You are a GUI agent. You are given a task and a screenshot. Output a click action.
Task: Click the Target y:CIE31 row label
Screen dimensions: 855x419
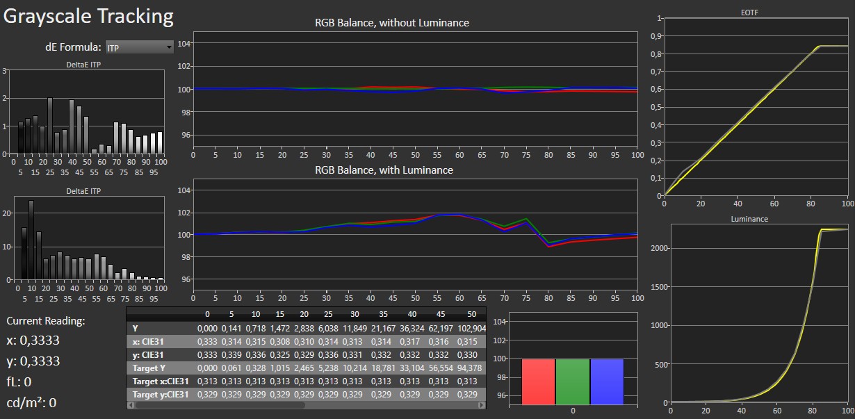click(159, 394)
